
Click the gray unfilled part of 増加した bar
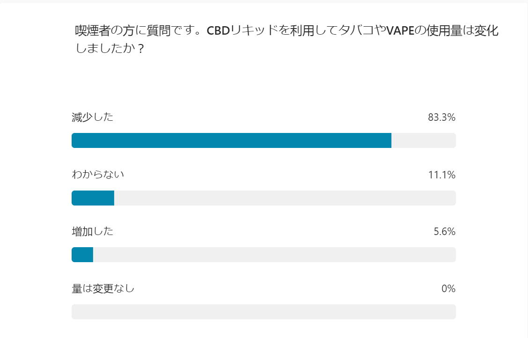coord(274,255)
